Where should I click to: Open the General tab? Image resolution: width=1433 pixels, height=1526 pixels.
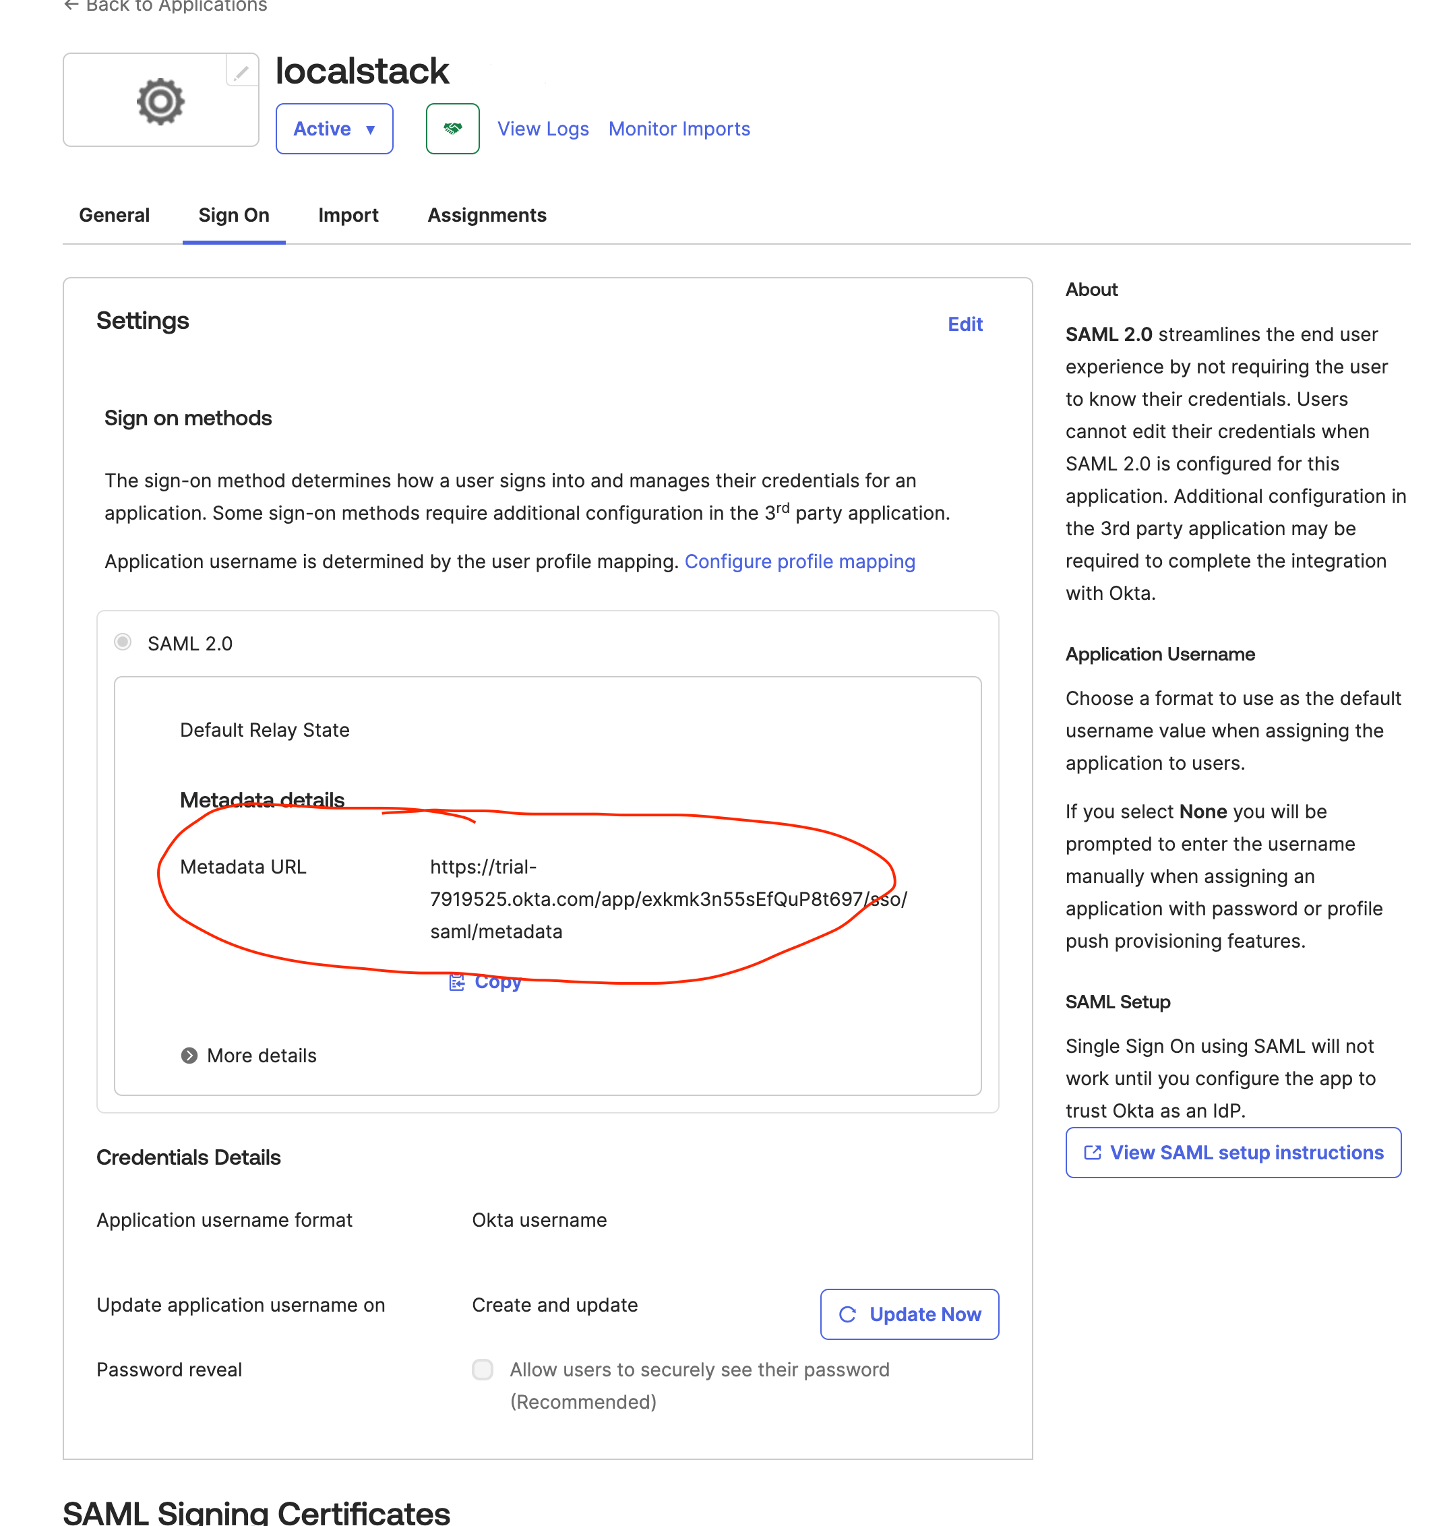click(x=114, y=215)
